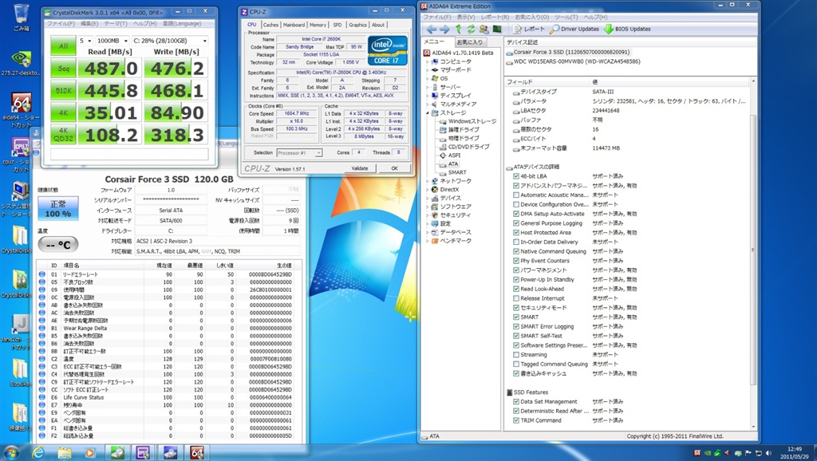Screen dimensions: 817x461
Task: Open the 1000MB test size dropdown
Action: point(111,40)
